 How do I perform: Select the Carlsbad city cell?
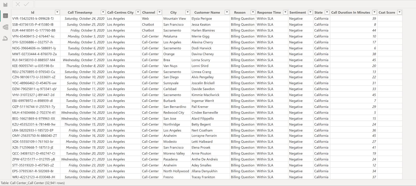click(170, 89)
